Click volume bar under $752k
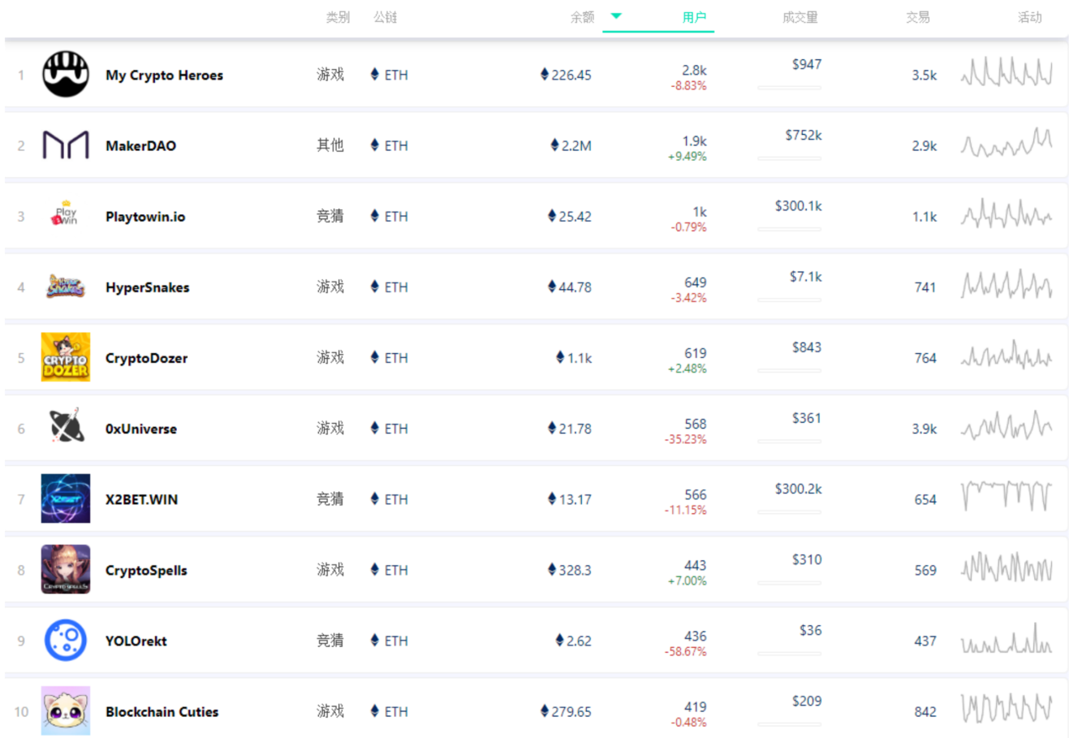This screenshot has height=738, width=1069. click(x=789, y=158)
